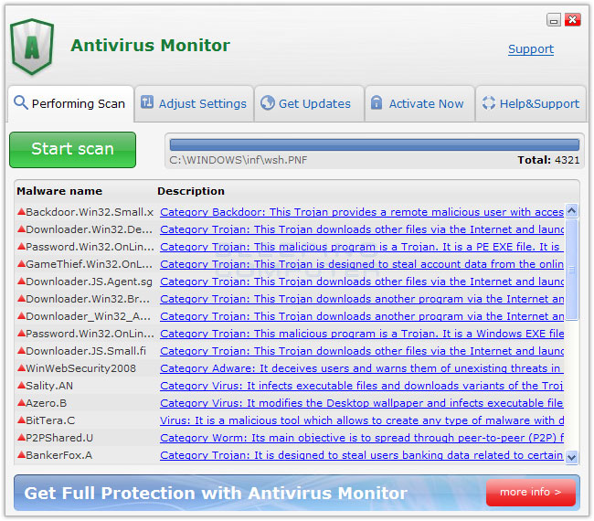Viewport: 594px width, 521px height.
Task: Click the warning triangle beside Azero.B
Action: 21,403
